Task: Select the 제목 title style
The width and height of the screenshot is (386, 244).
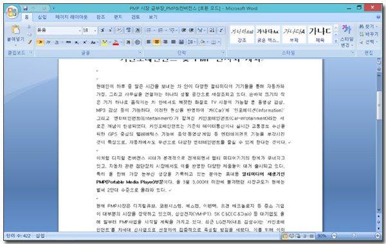Action: [320, 35]
